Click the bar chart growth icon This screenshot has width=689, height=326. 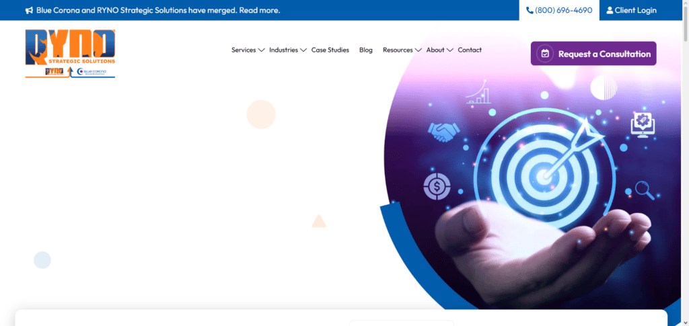coord(479,92)
